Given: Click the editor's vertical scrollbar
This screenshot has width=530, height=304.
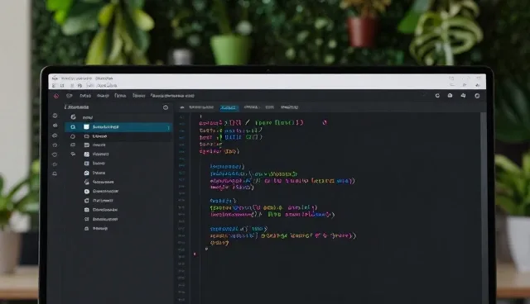Looking at the screenshot, I should tap(484, 208).
